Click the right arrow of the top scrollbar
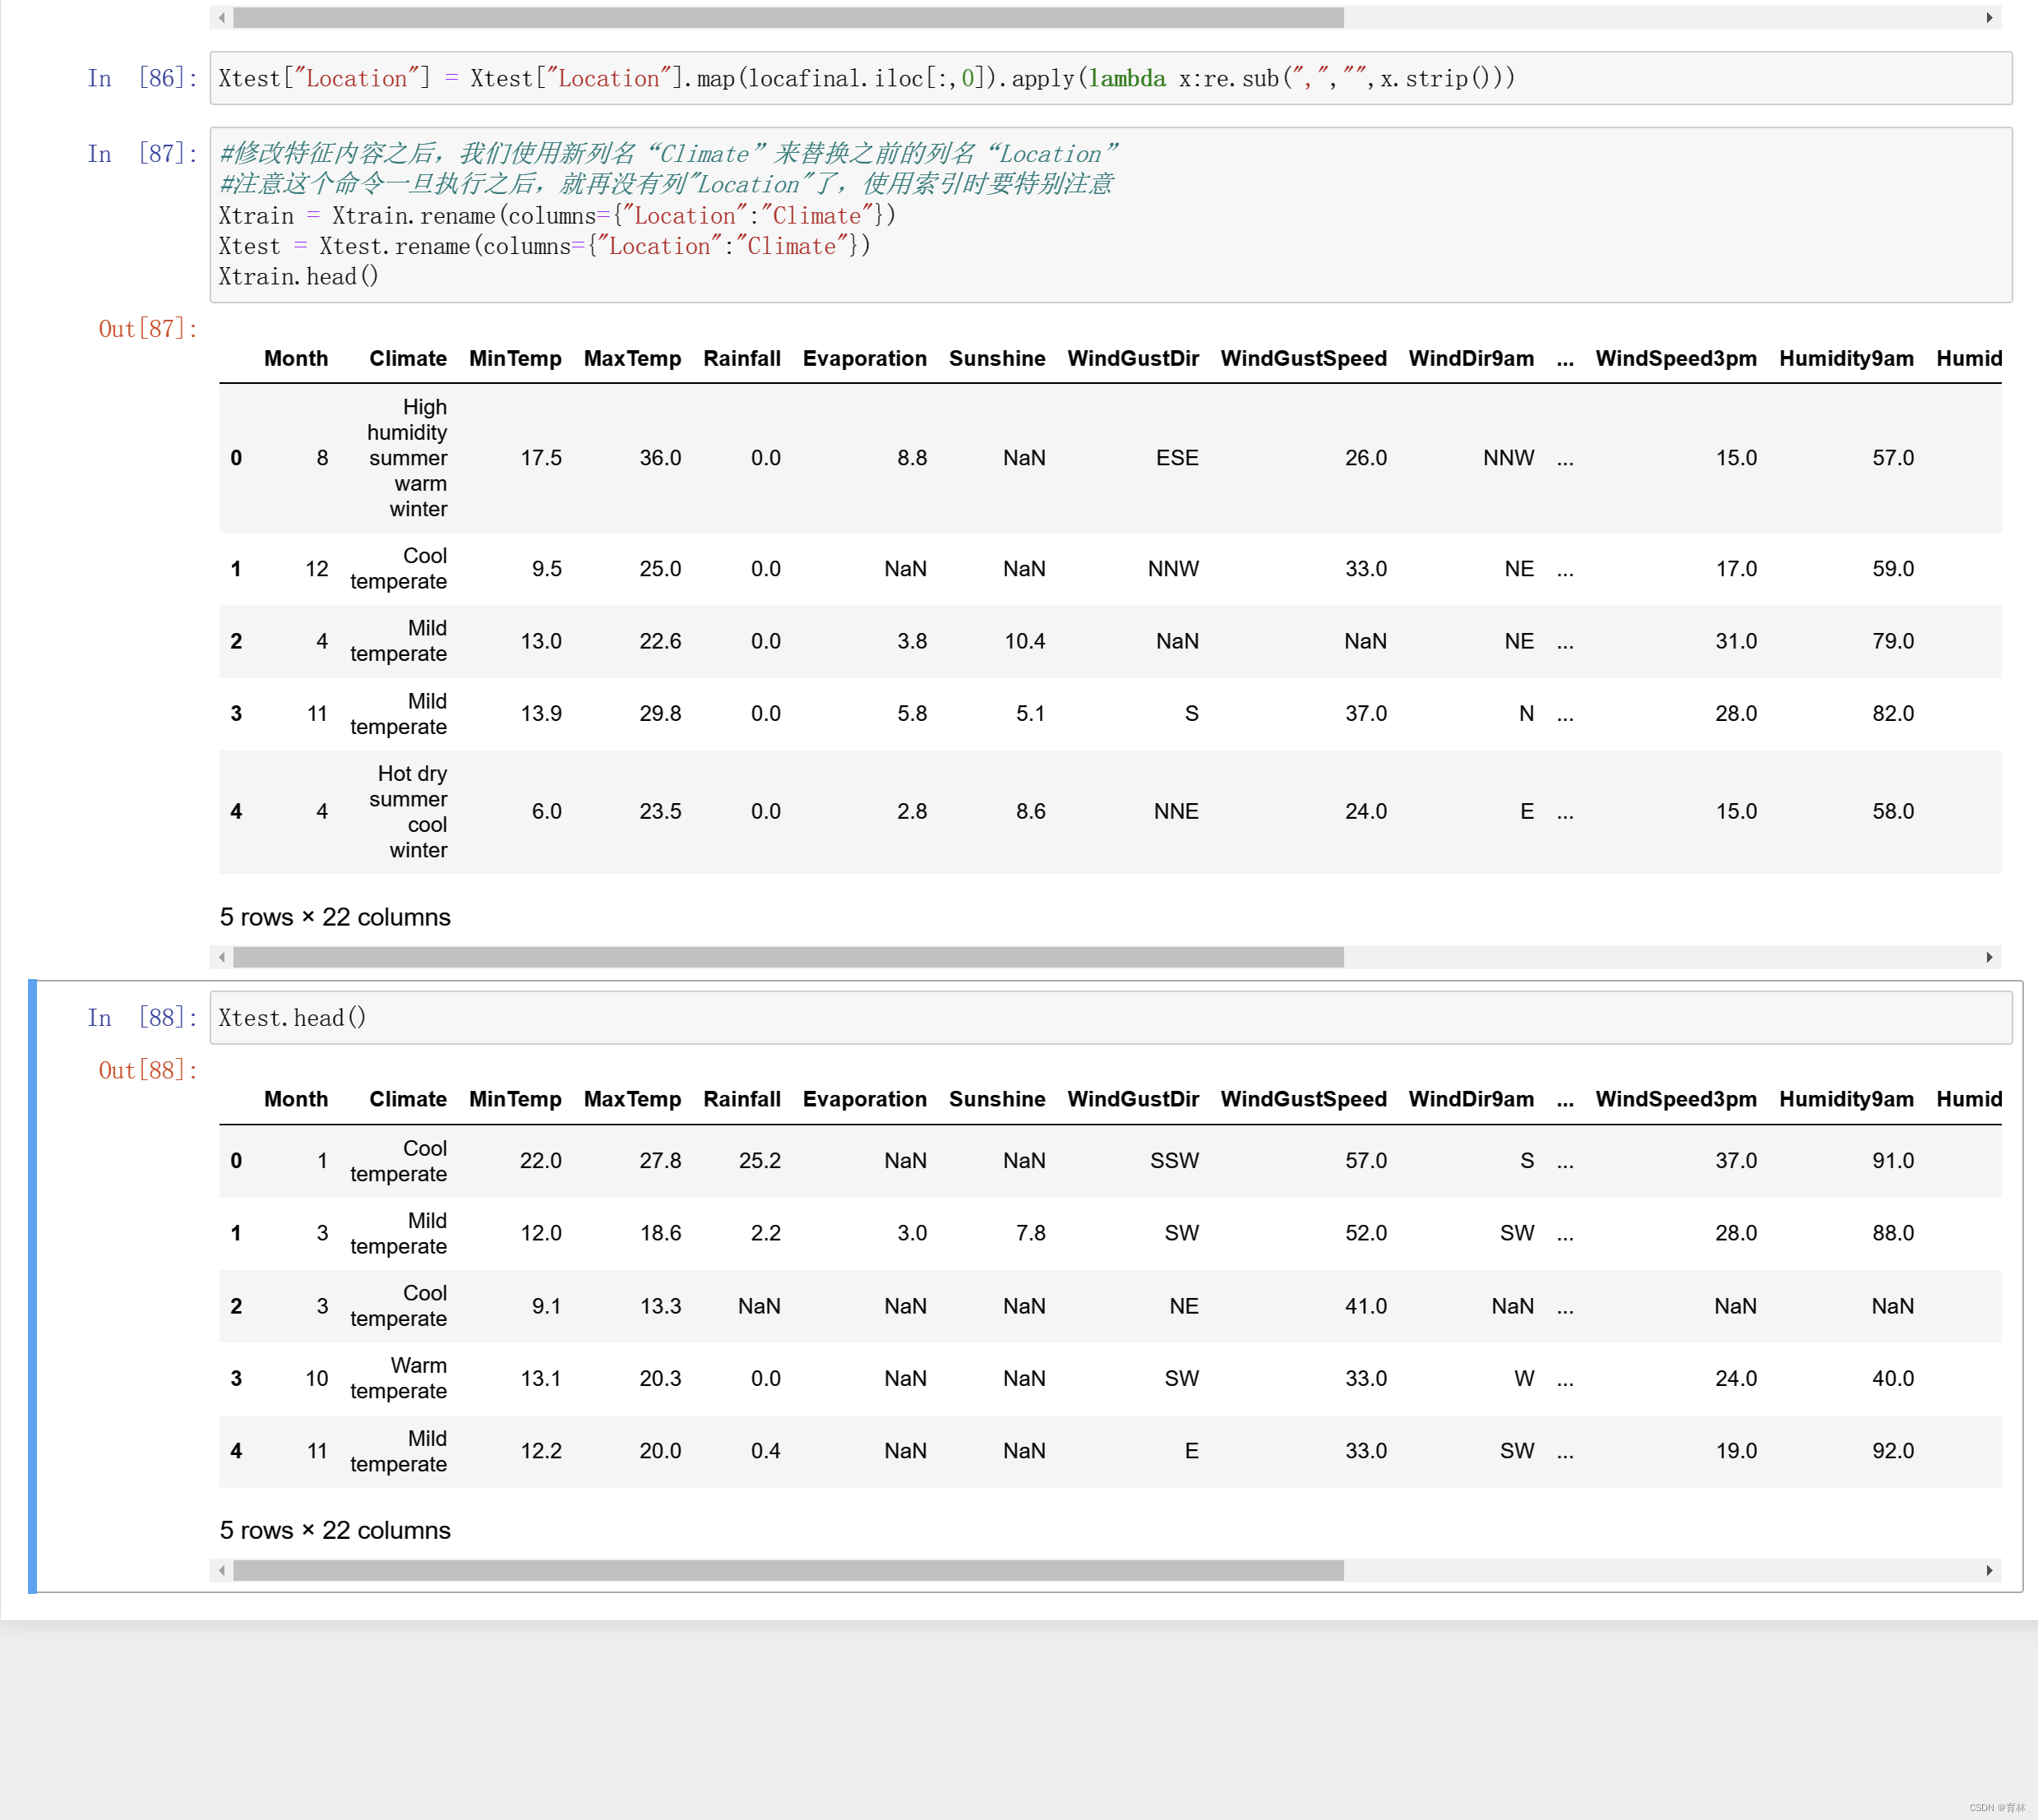 tap(1989, 17)
